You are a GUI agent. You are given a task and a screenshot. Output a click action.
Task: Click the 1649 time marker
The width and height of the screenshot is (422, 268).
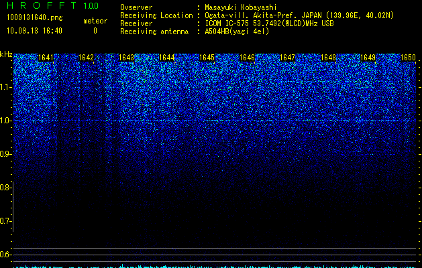point(368,58)
